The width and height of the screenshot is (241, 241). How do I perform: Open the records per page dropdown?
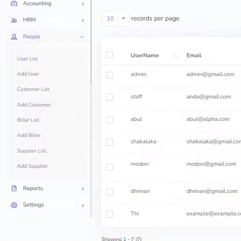[115, 19]
